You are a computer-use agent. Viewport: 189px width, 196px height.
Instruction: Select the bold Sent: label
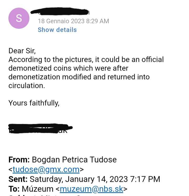[x=18, y=179]
